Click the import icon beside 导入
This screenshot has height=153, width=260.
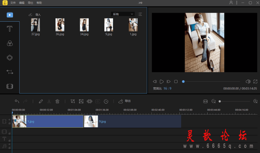click(30, 15)
